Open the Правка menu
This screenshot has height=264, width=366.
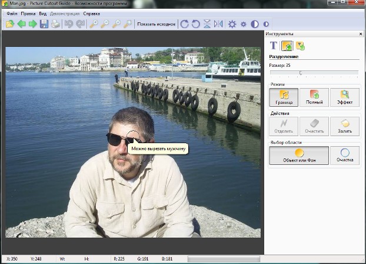pyautogui.click(x=28, y=13)
